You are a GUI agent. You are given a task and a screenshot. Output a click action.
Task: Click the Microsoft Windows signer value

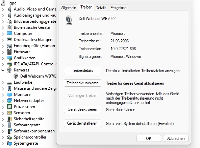click(126, 57)
